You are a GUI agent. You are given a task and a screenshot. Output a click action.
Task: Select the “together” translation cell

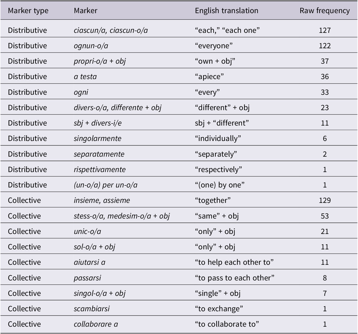pyautogui.click(x=213, y=200)
